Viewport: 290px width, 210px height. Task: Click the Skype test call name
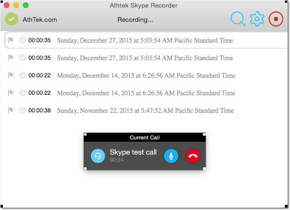133,152
